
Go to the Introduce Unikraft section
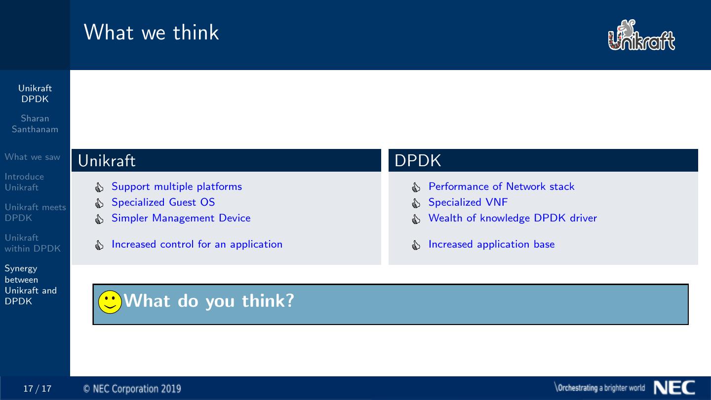pos(24,182)
